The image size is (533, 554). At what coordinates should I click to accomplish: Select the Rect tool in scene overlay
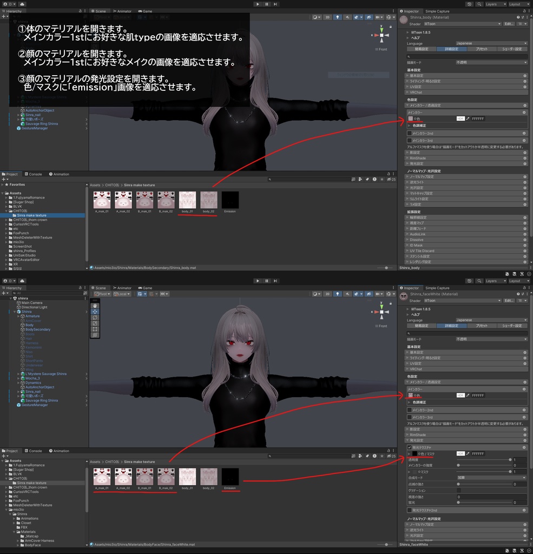point(95,329)
